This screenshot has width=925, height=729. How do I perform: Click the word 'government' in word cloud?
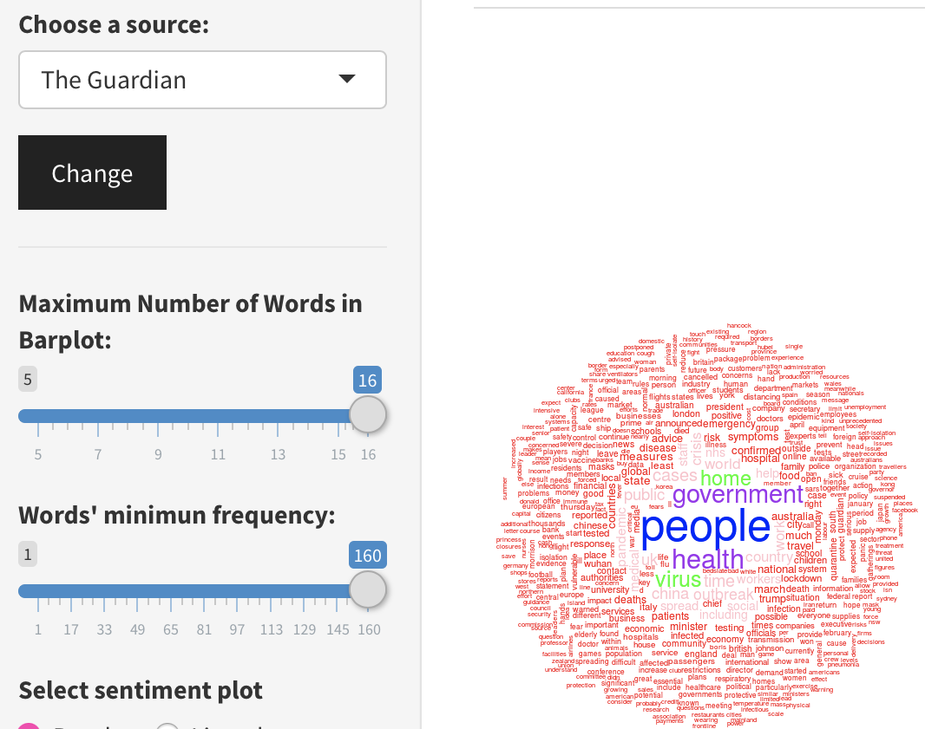[738, 495]
